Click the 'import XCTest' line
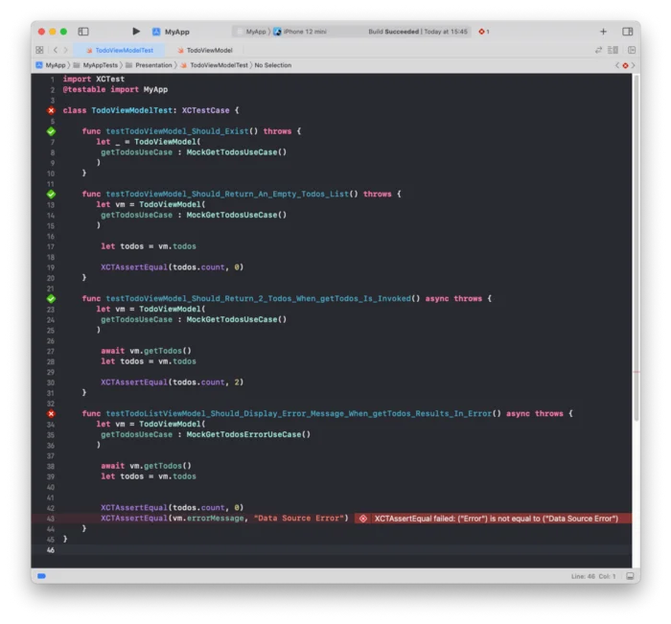Viewport: 671px width, 624px height. 94,80
